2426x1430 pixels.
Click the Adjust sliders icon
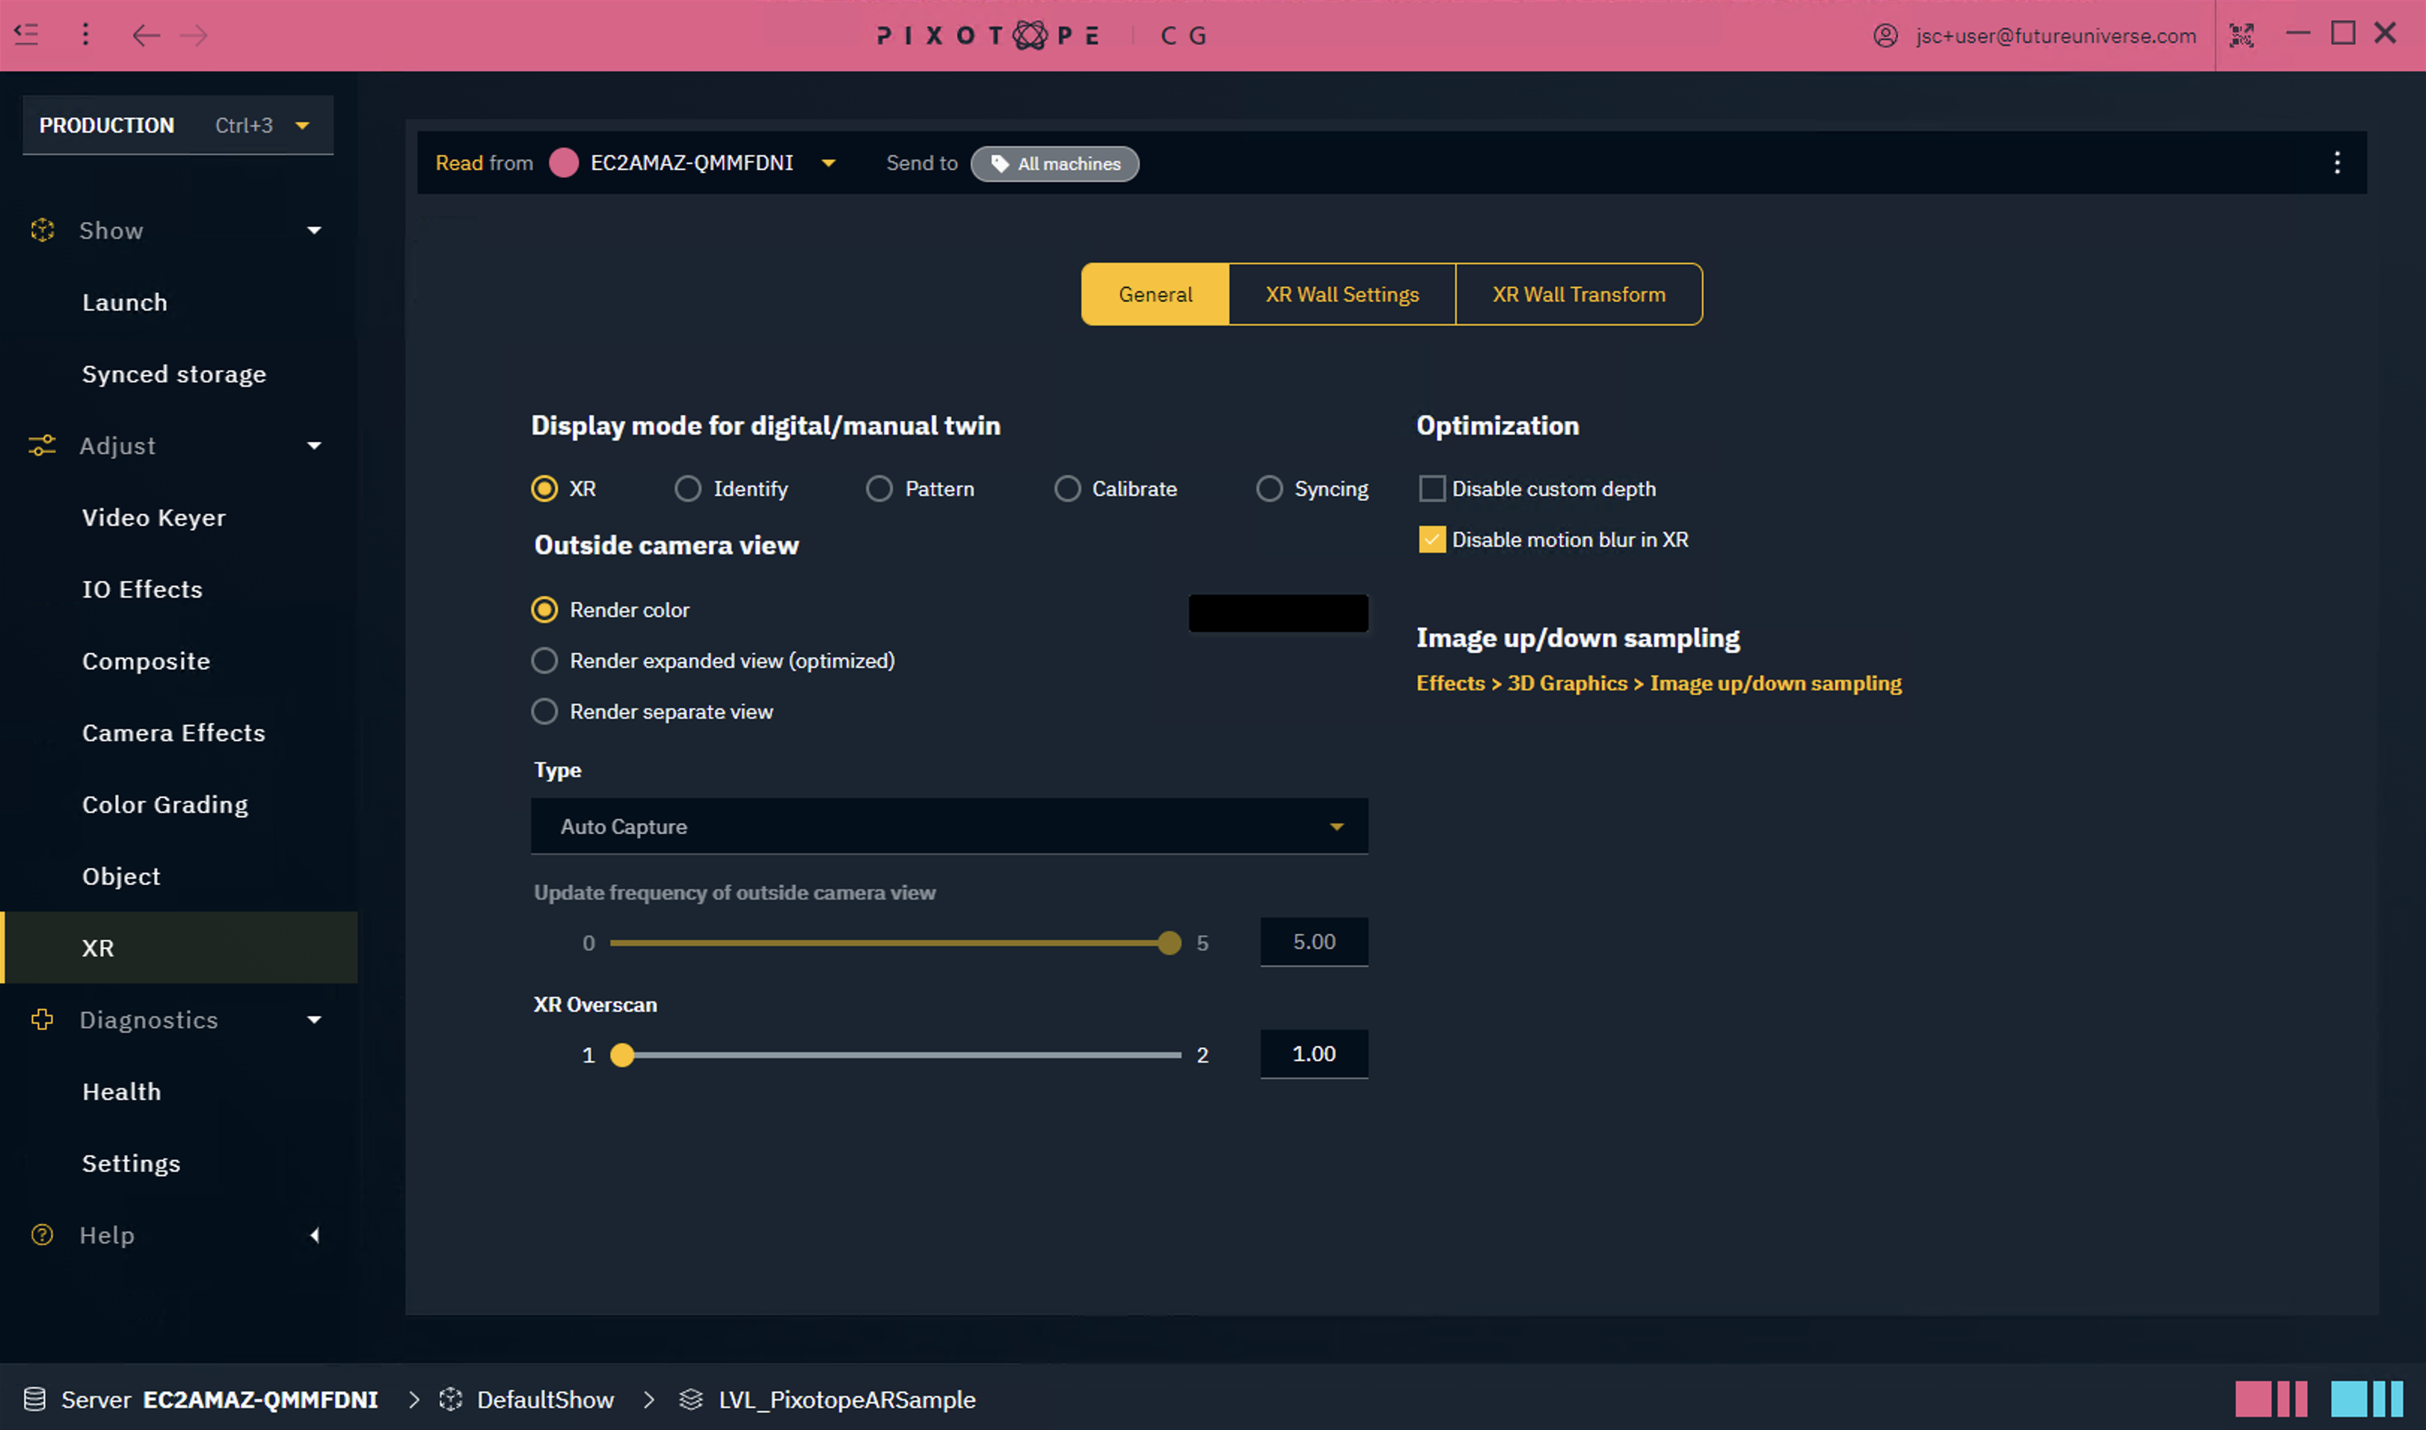click(43, 445)
